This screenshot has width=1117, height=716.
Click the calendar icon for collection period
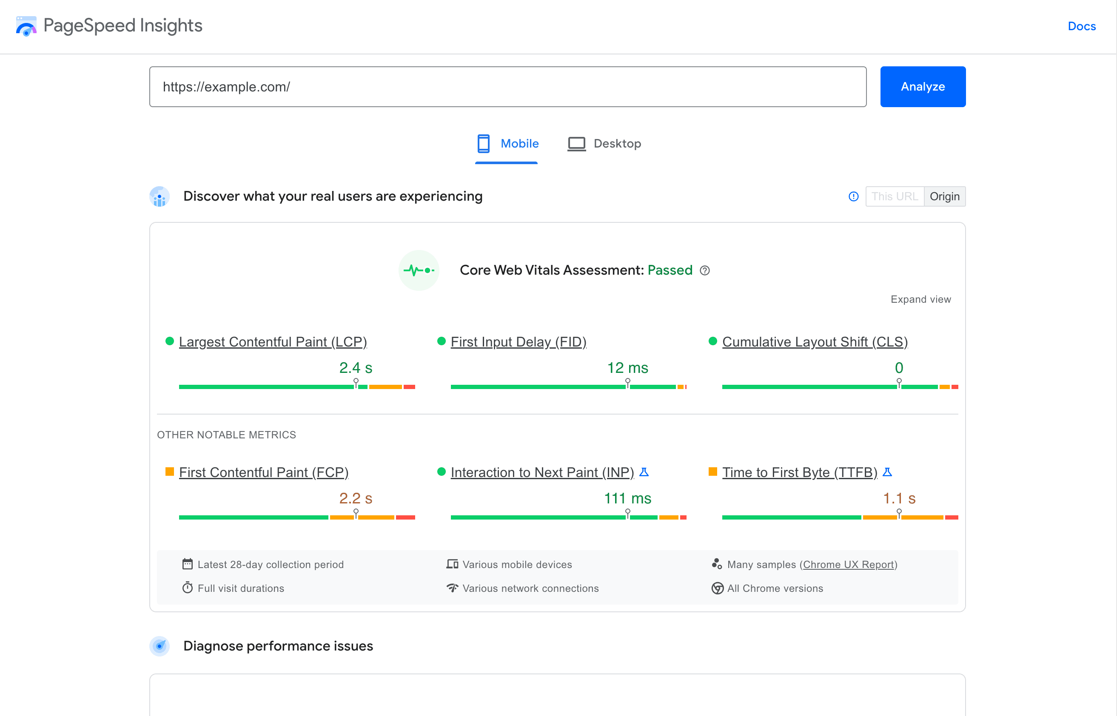[x=188, y=564]
